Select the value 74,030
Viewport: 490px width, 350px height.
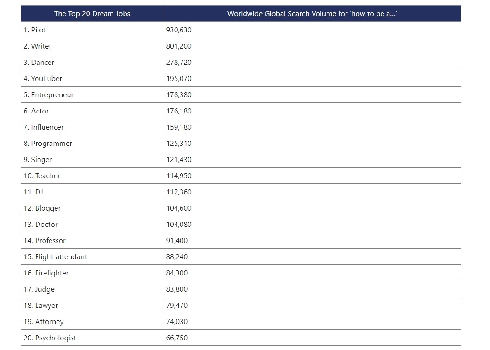point(177,322)
